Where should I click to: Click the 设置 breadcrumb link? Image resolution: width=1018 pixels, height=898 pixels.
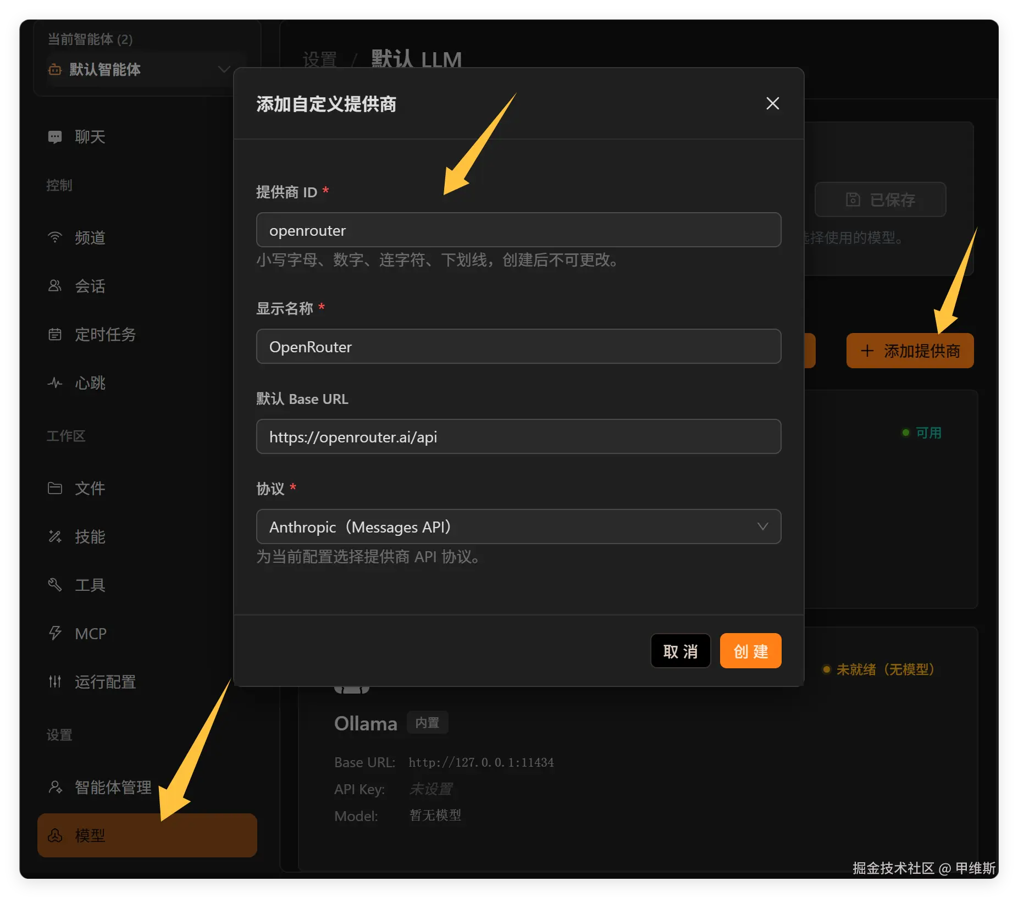[x=319, y=59]
